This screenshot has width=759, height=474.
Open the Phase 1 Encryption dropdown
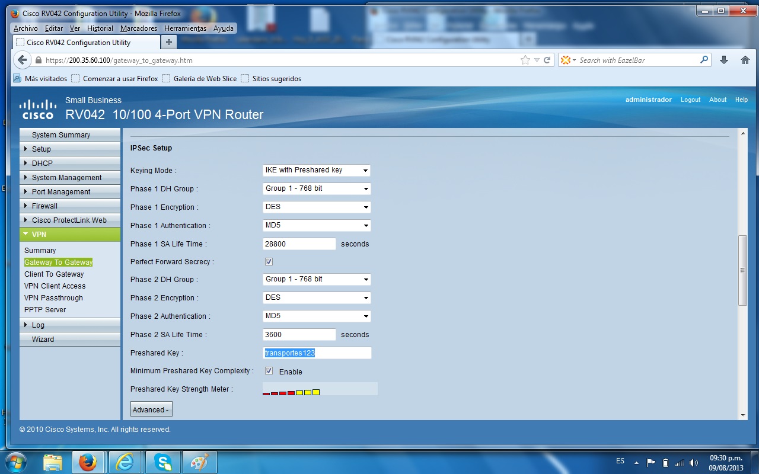pos(317,207)
